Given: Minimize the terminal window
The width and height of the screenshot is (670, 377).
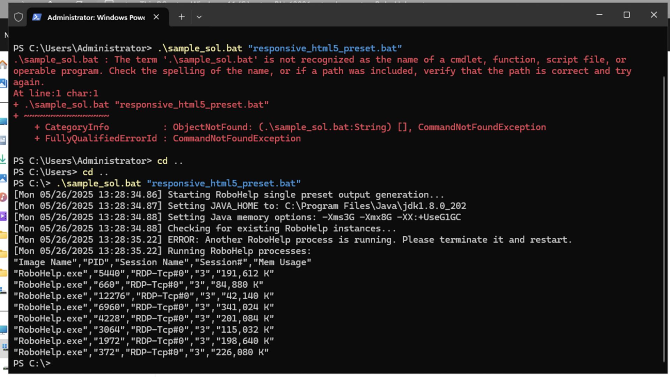Looking at the screenshot, I should pos(600,15).
